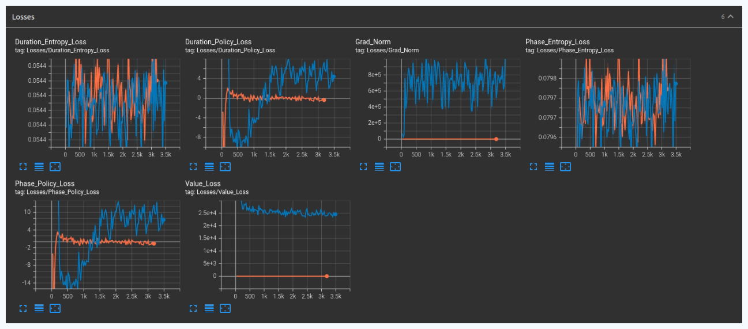Expand Duration_Entropy_Loss chart to full size
The width and height of the screenshot is (748, 329).
coord(23,167)
